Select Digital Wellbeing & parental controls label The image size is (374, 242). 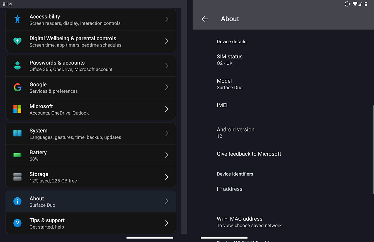[73, 38]
